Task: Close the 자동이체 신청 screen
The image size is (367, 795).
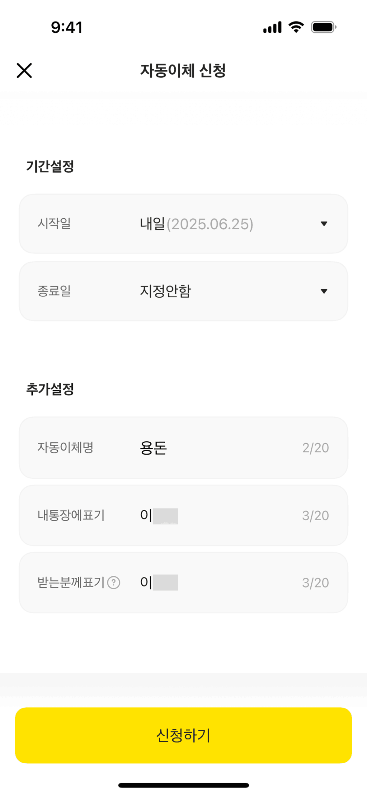Action: point(24,70)
